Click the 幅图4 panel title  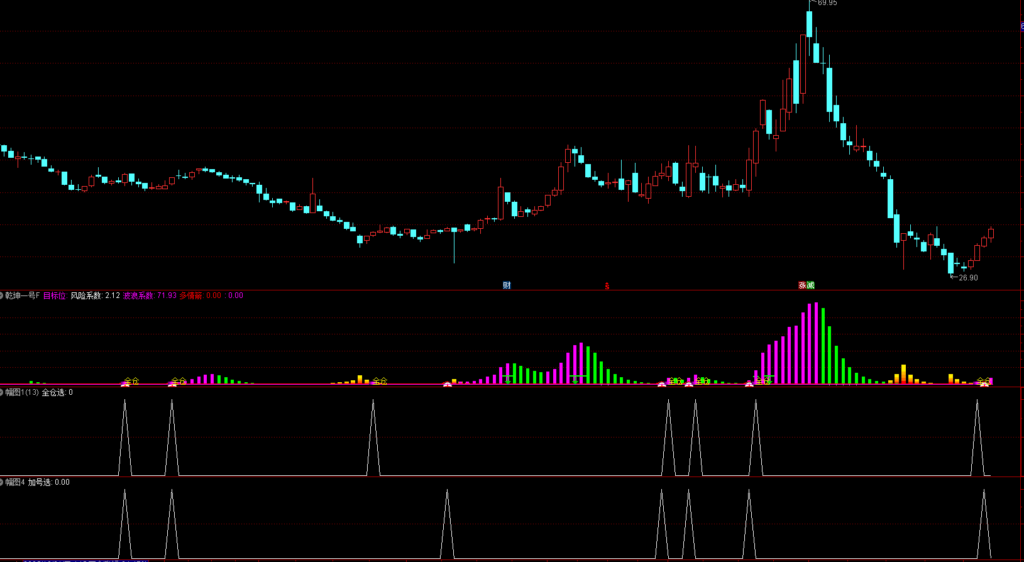[x=15, y=482]
